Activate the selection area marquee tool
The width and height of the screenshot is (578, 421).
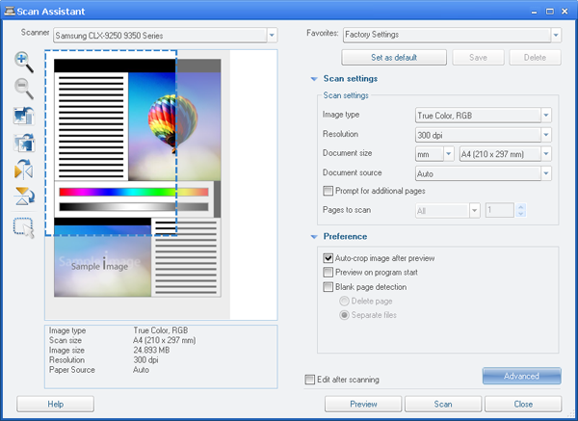[x=24, y=228]
